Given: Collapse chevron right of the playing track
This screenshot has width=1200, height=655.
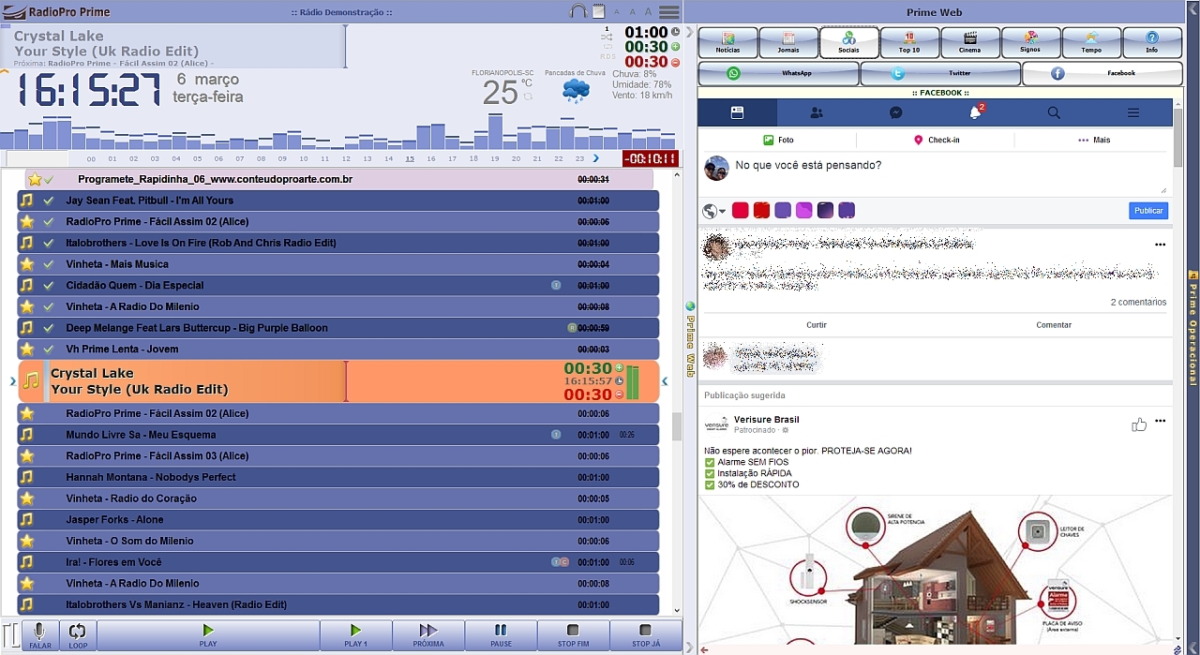Looking at the screenshot, I should pos(665,381).
